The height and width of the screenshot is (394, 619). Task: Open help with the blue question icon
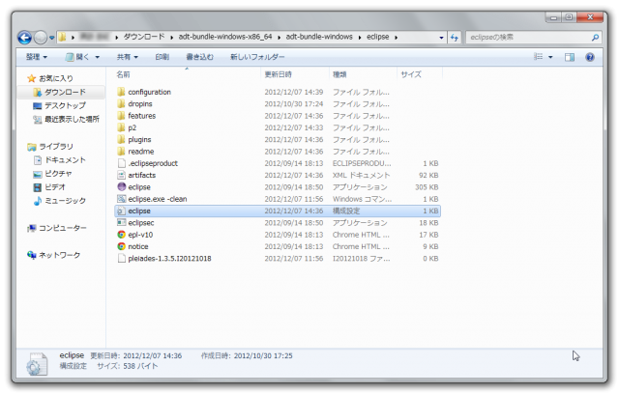click(x=590, y=57)
